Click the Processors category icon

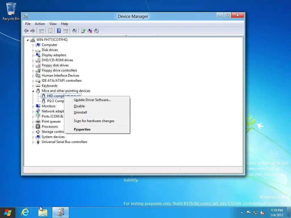pyautogui.click(x=38, y=127)
